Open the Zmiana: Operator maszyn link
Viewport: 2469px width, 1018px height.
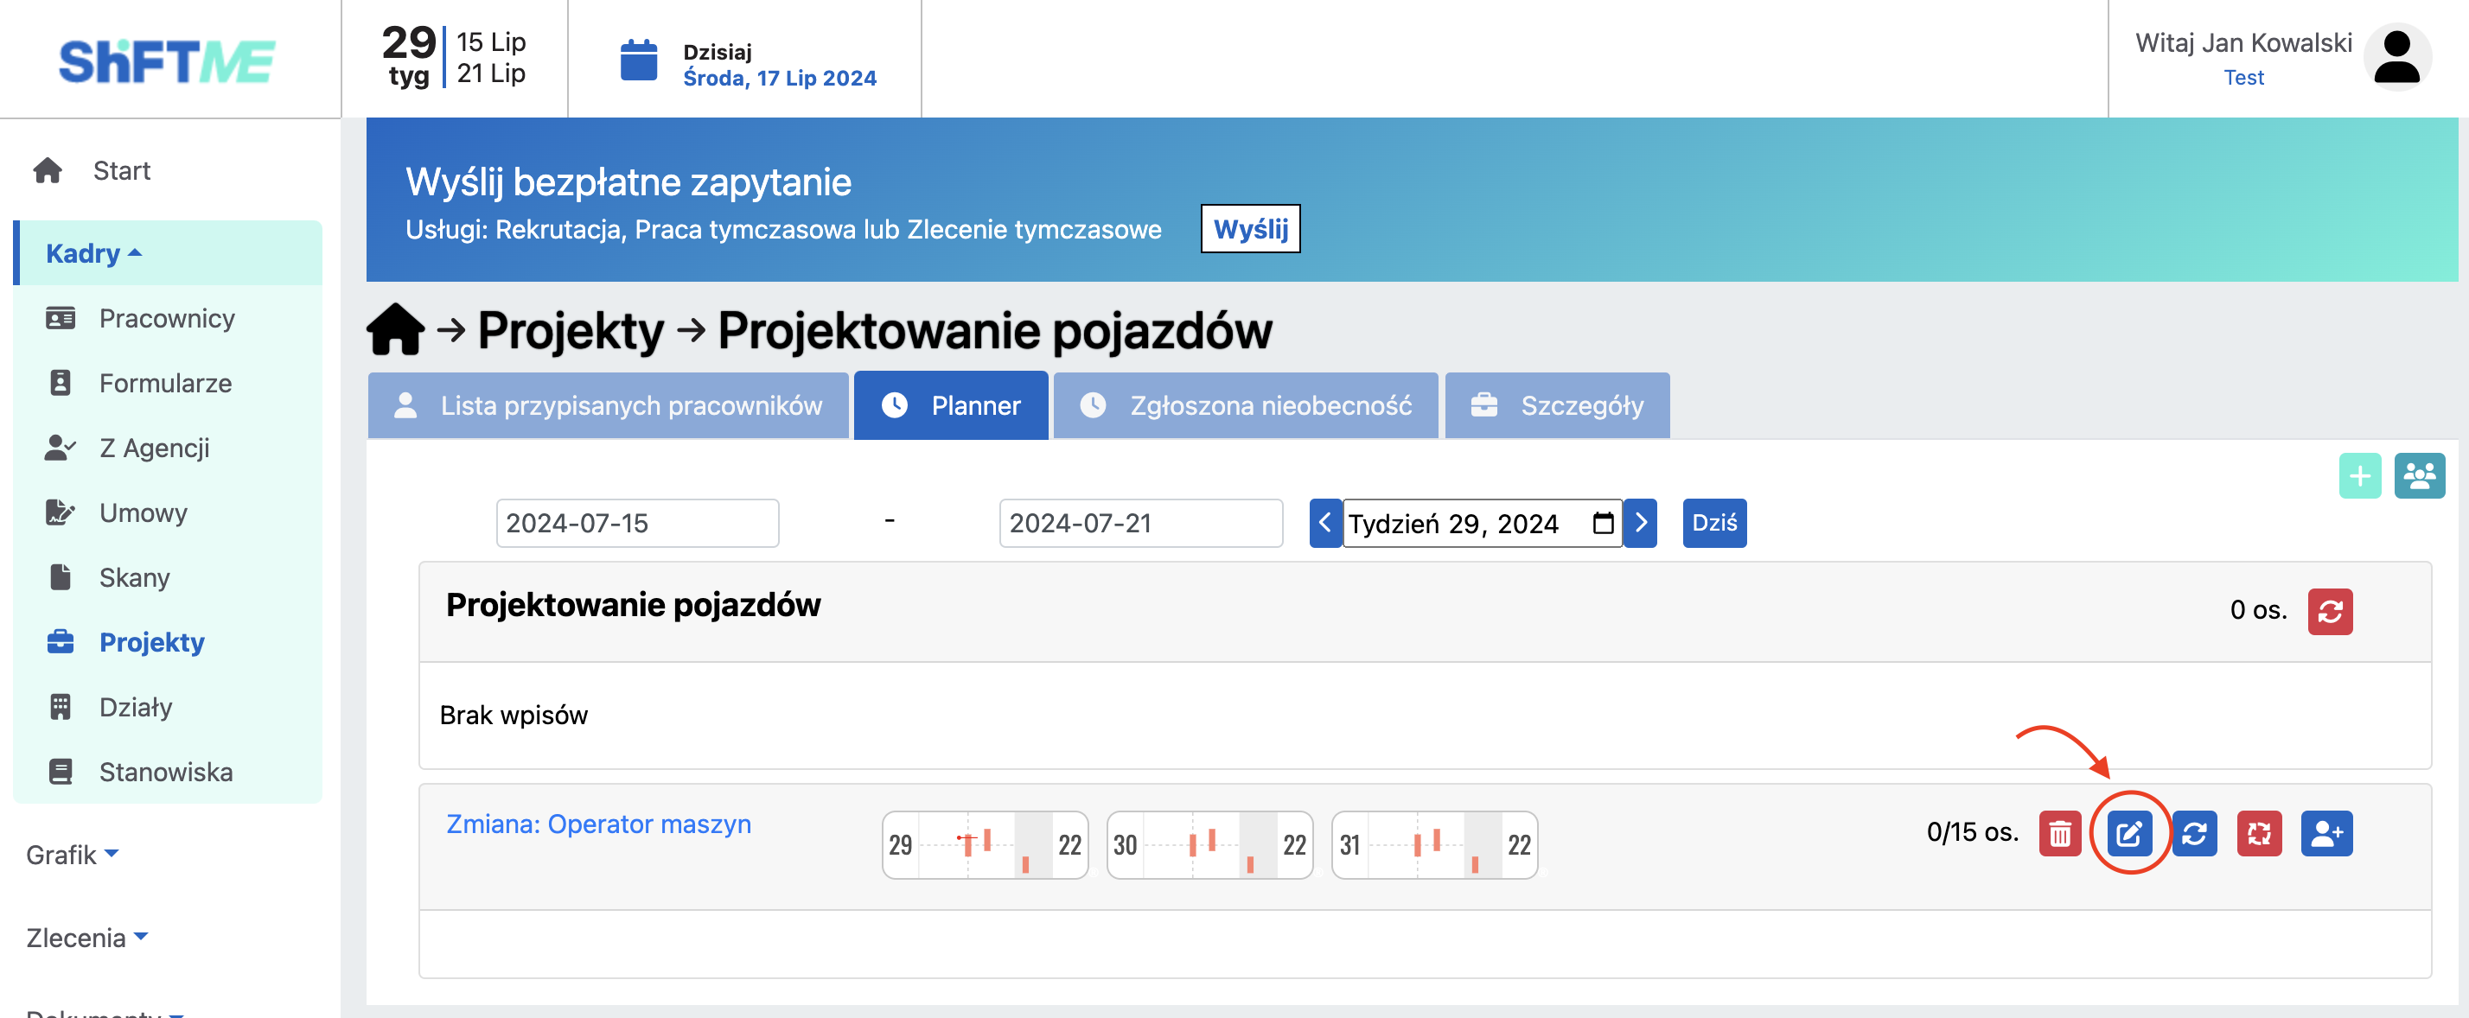tap(599, 824)
